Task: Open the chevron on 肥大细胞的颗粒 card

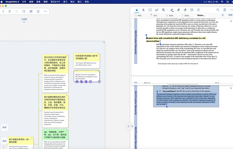Action: 67,96
